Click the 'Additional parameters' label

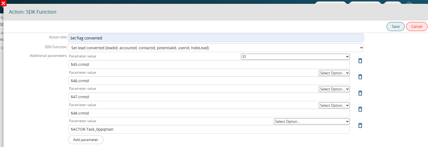coord(48,56)
